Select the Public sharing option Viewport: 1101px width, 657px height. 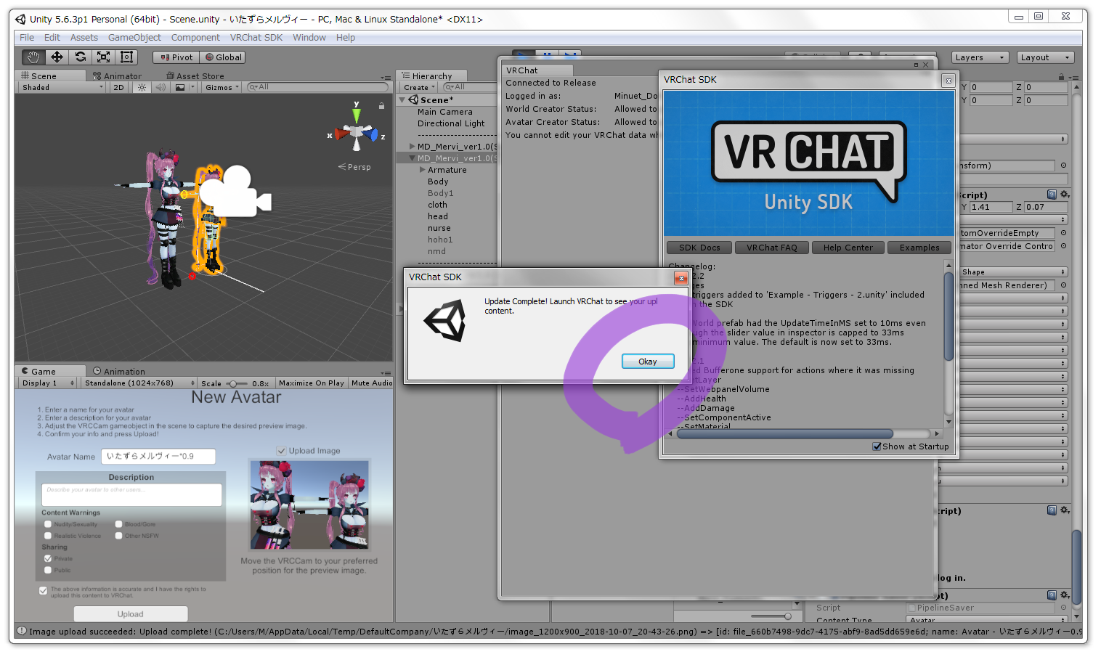click(48, 570)
